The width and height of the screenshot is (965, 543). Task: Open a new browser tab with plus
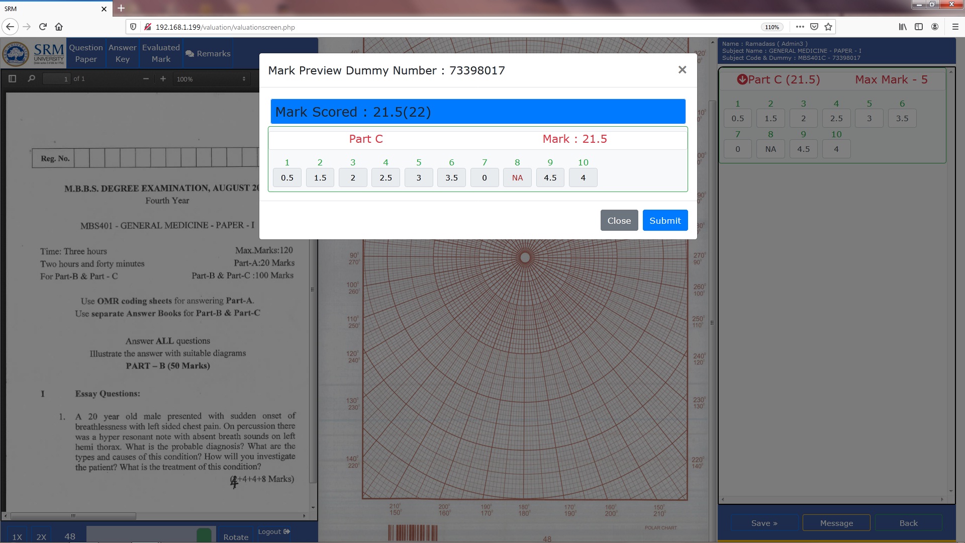(x=121, y=8)
